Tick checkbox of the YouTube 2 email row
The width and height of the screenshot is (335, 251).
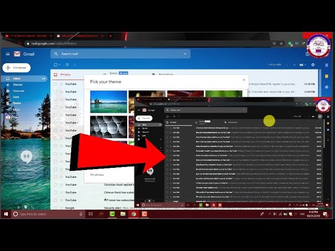coord(55,123)
